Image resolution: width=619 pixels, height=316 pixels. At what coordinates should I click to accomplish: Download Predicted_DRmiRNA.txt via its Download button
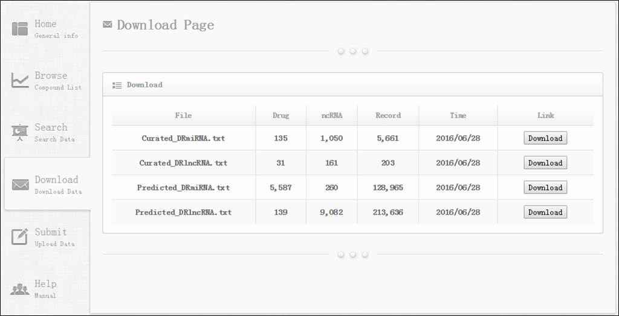pos(545,188)
